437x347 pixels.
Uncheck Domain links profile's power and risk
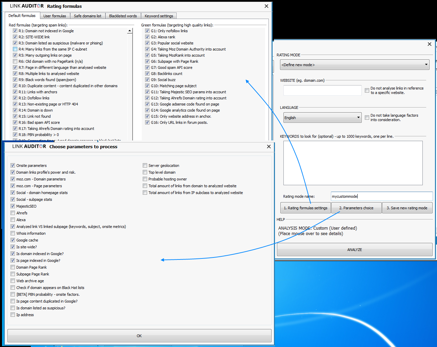(x=13, y=172)
